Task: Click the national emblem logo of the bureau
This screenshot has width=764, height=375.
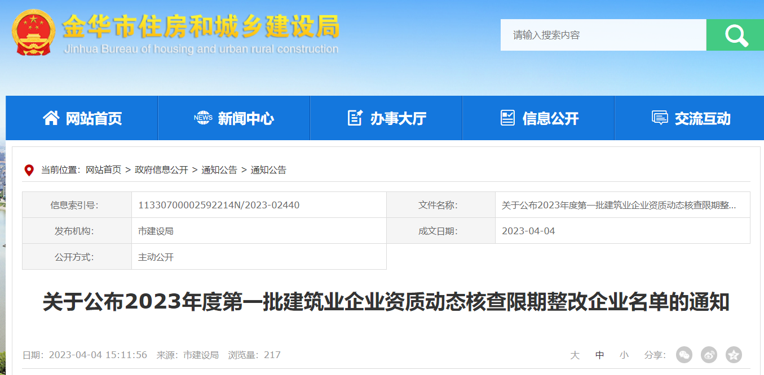Action: (x=33, y=33)
